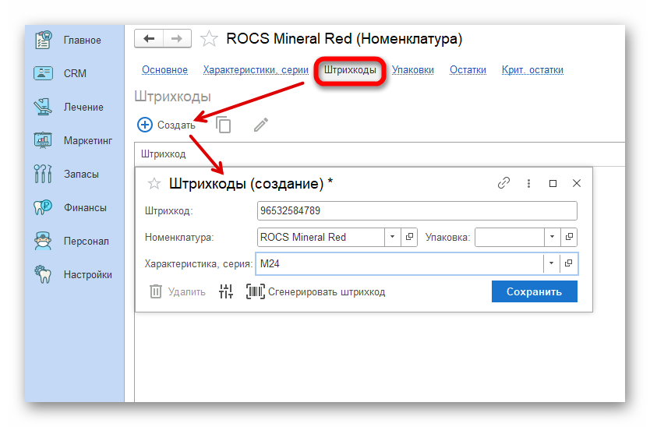Click the Удалить trash button

(x=177, y=292)
